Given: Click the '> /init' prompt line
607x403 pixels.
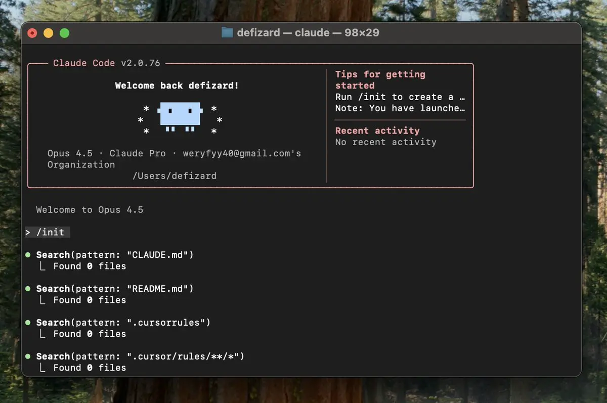Looking at the screenshot, I should pyautogui.click(x=48, y=232).
